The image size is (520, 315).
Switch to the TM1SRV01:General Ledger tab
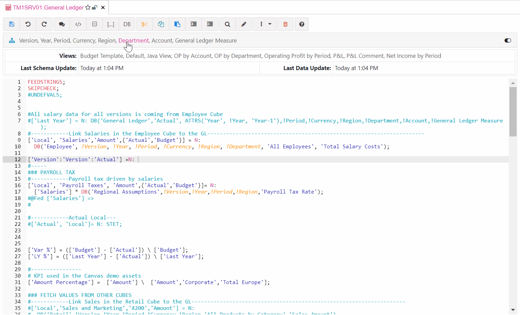48,7
